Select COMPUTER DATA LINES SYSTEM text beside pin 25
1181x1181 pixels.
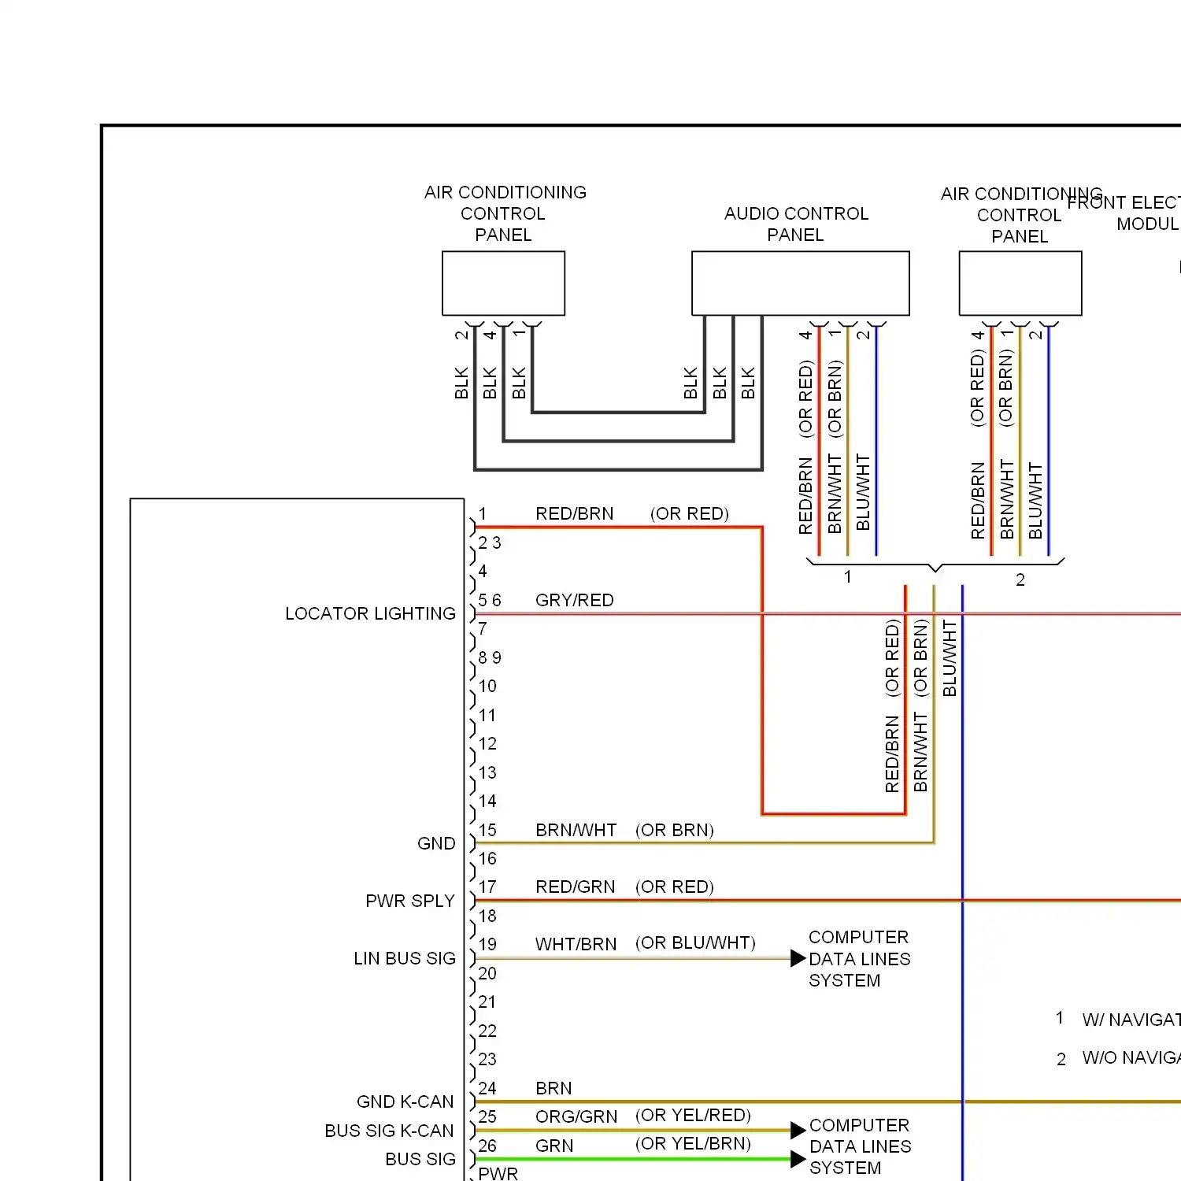[x=861, y=1146]
